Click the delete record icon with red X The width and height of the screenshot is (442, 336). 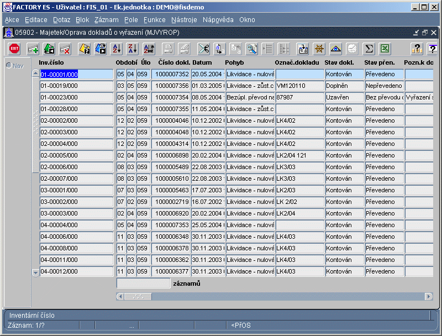pyautogui.click(x=65, y=49)
